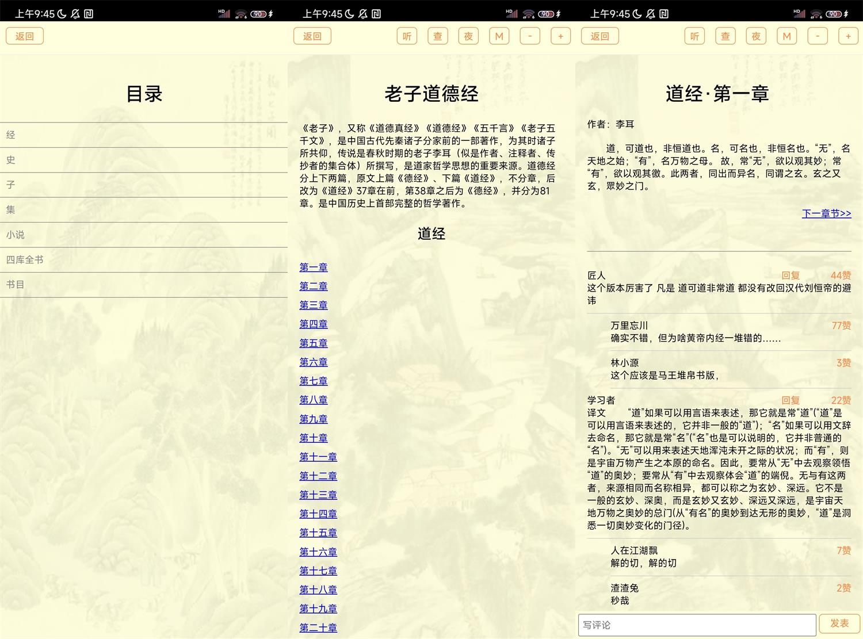Image resolution: width=863 pixels, height=639 pixels.
Task: Click the M reading-mode icon
Action: (499, 36)
